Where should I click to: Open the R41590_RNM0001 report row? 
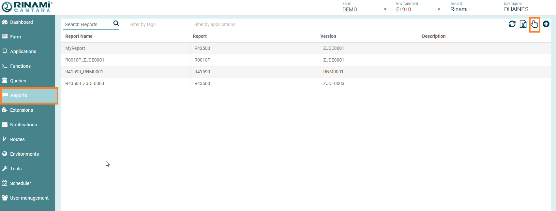[x=84, y=72]
